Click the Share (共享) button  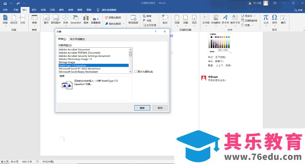click(298, 10)
